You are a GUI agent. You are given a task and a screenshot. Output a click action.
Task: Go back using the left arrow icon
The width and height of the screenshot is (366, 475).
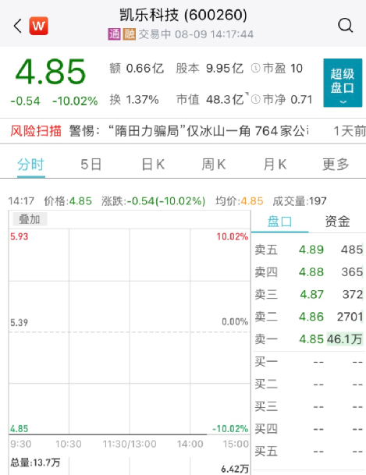tap(18, 26)
